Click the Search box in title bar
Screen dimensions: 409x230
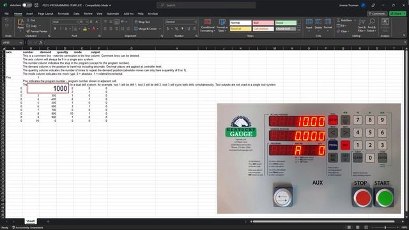(x=206, y=5)
